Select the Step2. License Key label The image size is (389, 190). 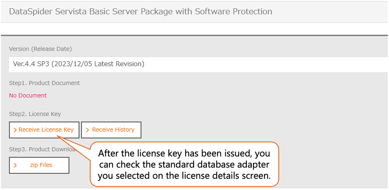pos(35,114)
